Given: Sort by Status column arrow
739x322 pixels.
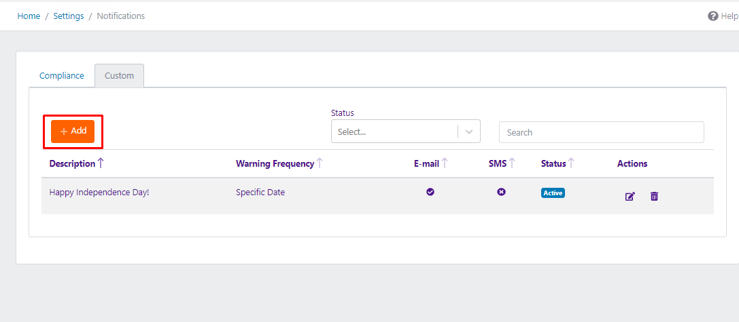Looking at the screenshot, I should (571, 163).
